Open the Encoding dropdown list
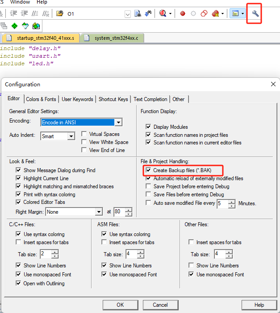This screenshot has height=313, width=280. pyautogui.click(x=118, y=123)
